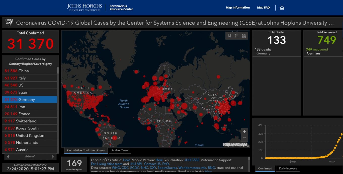
Task: Open the Esri Living Atlas team link
Action: point(106,164)
